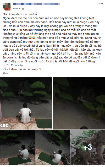Click the plus sign on last thumbnail
This screenshot has width=105, height=167.
coord(85,148)
